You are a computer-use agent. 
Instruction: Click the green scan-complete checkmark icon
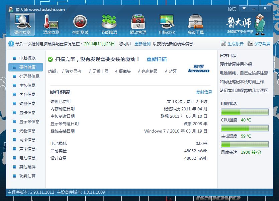pos(51,59)
